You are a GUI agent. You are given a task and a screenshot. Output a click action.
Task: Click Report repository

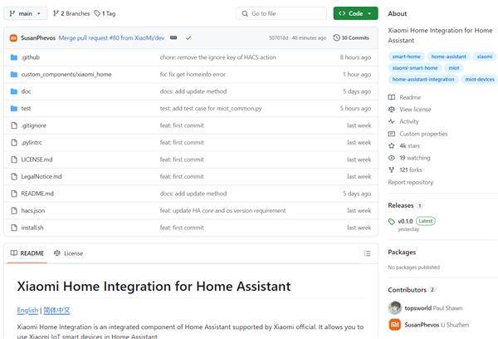[x=410, y=182]
